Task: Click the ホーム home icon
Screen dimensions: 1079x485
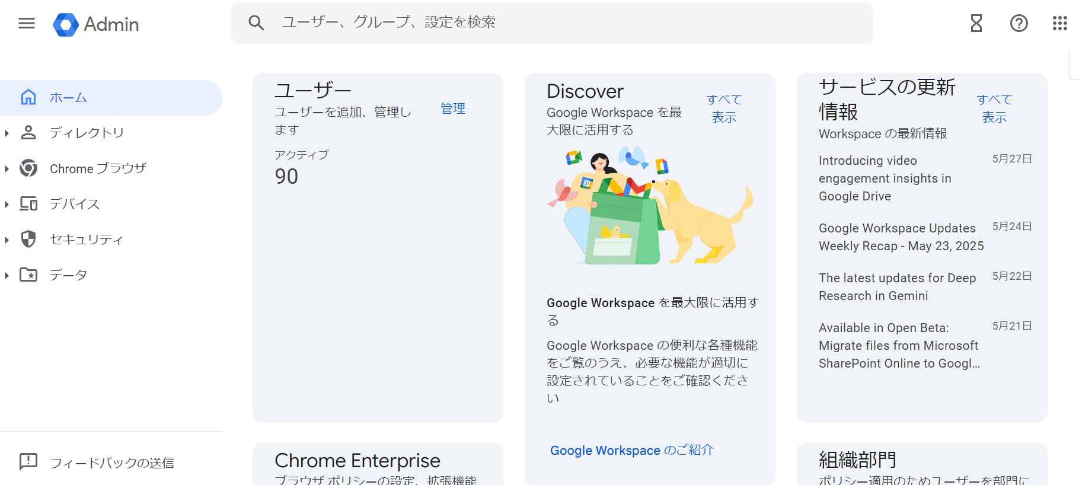Action: pyautogui.click(x=28, y=97)
